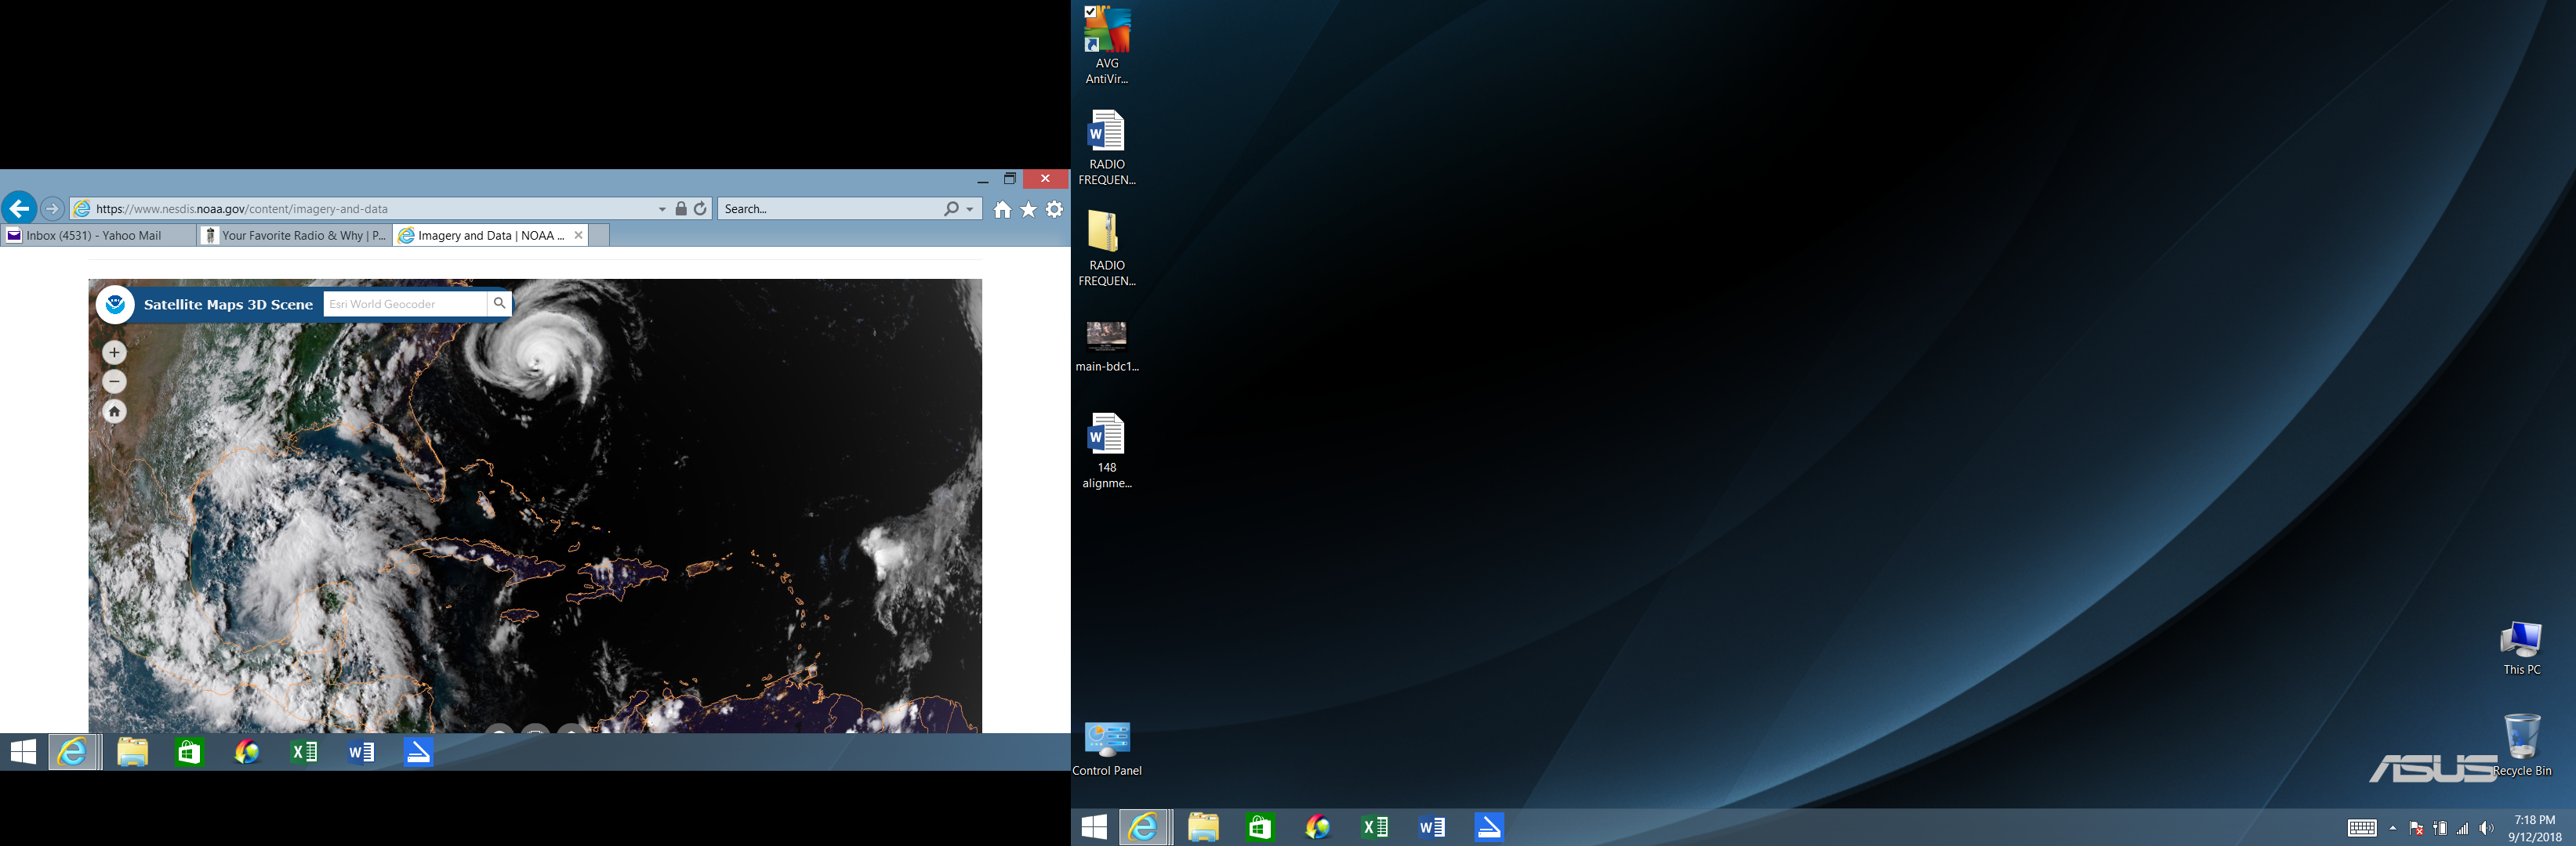Close the Imagery and Data tab
The height and width of the screenshot is (846, 2576).
coord(578,236)
